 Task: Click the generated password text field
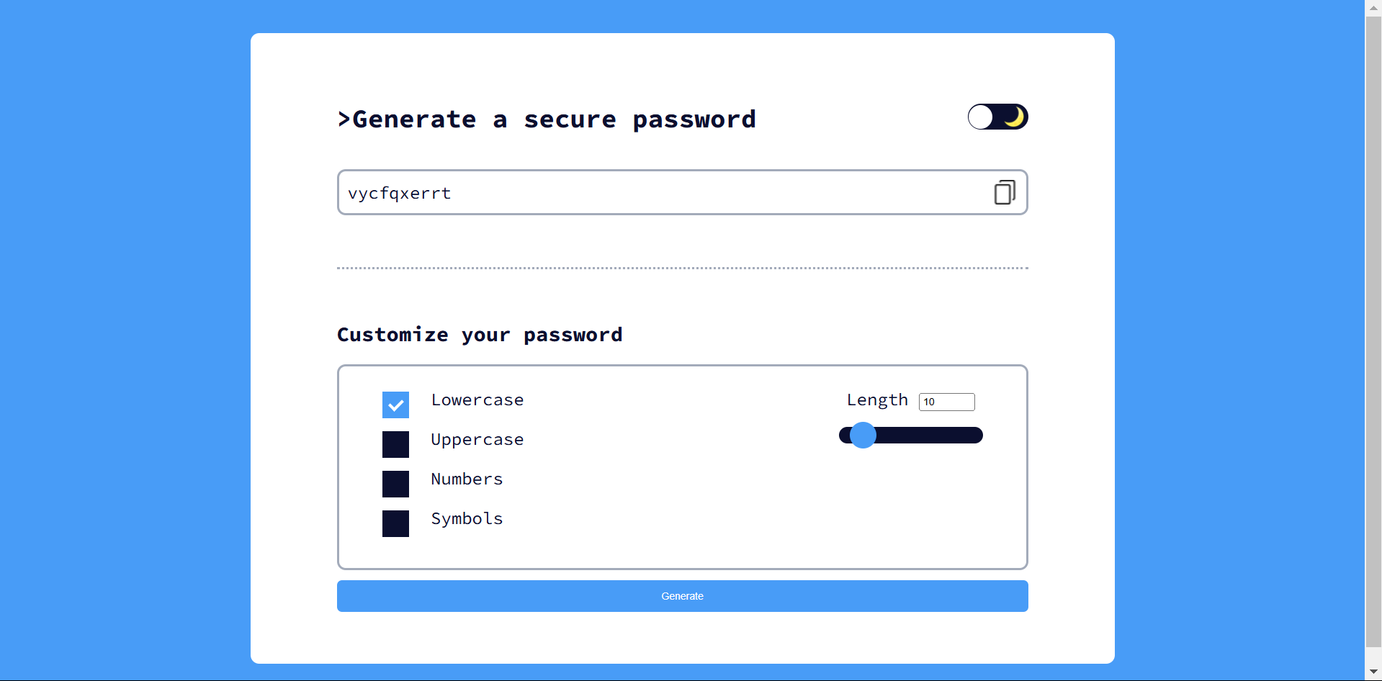pos(663,193)
